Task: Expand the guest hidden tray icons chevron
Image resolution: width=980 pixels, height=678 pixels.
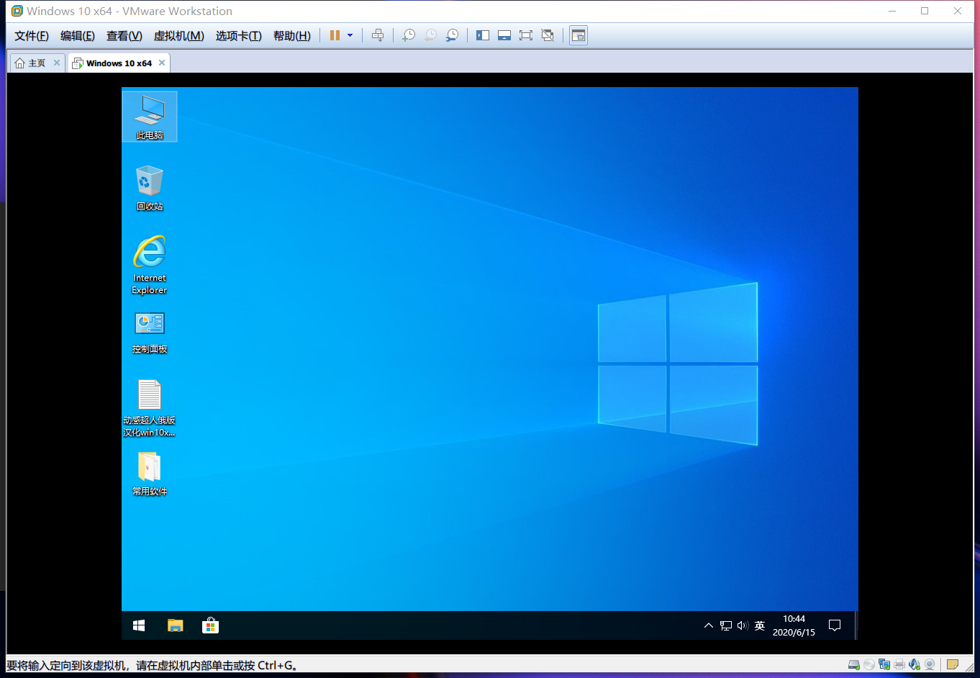Action: [709, 625]
